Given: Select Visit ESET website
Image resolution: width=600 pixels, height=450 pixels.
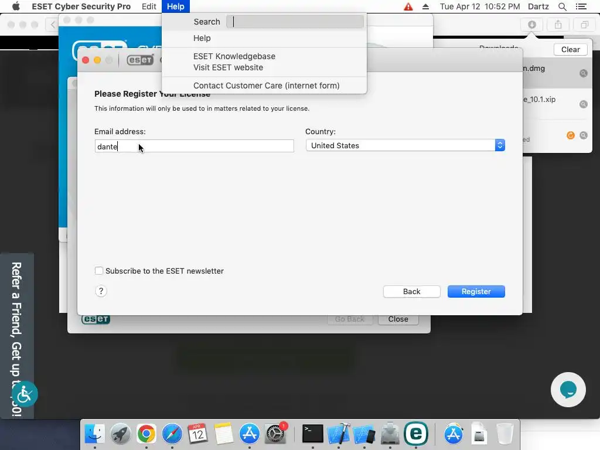Looking at the screenshot, I should coord(228,67).
